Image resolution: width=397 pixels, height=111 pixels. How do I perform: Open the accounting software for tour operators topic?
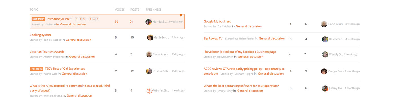[241, 86]
